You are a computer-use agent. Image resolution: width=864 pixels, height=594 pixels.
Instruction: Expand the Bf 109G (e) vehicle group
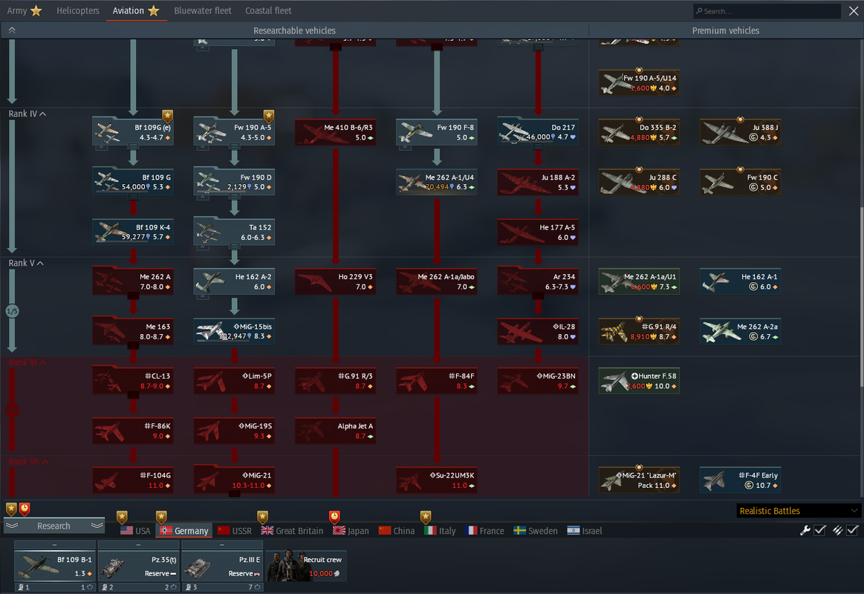[133, 147]
